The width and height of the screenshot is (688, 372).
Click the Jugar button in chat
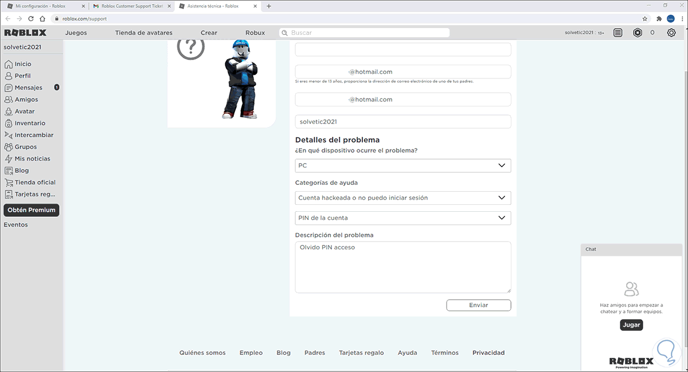[631, 324]
